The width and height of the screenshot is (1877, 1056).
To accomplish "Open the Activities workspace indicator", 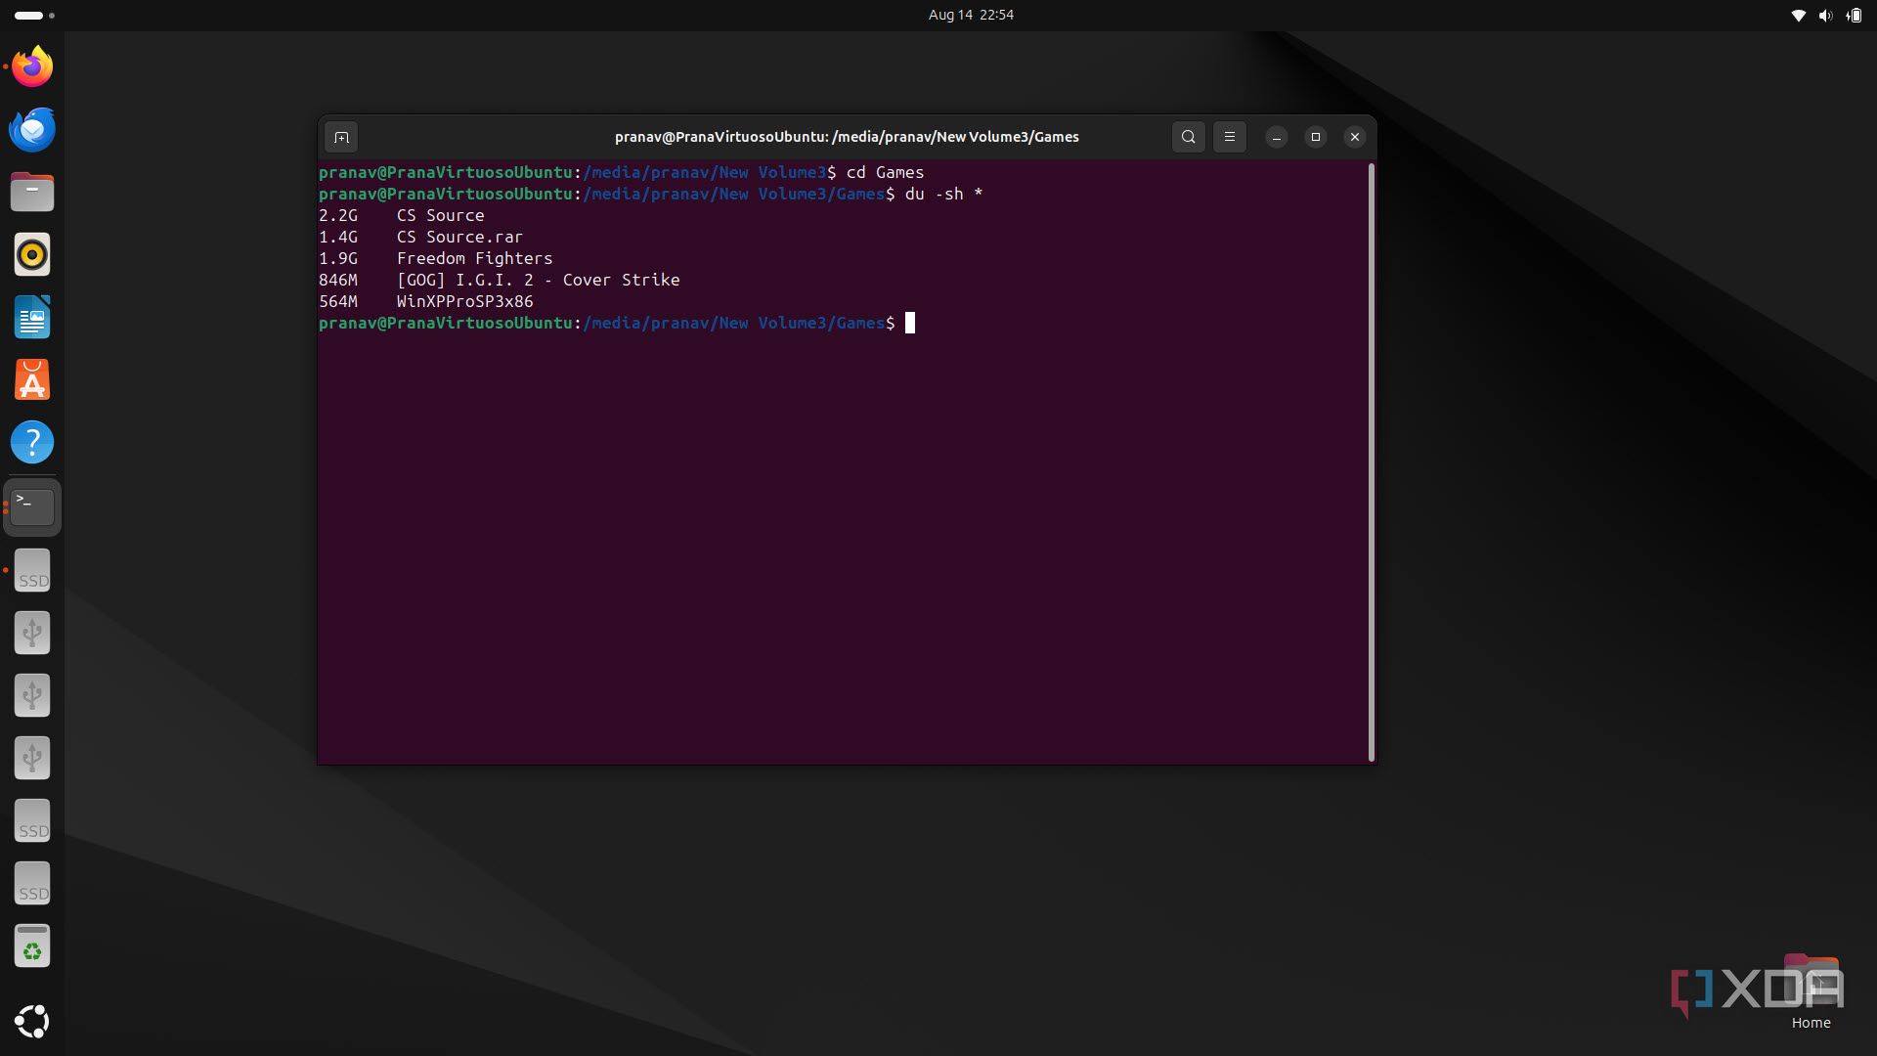I will (x=34, y=16).
